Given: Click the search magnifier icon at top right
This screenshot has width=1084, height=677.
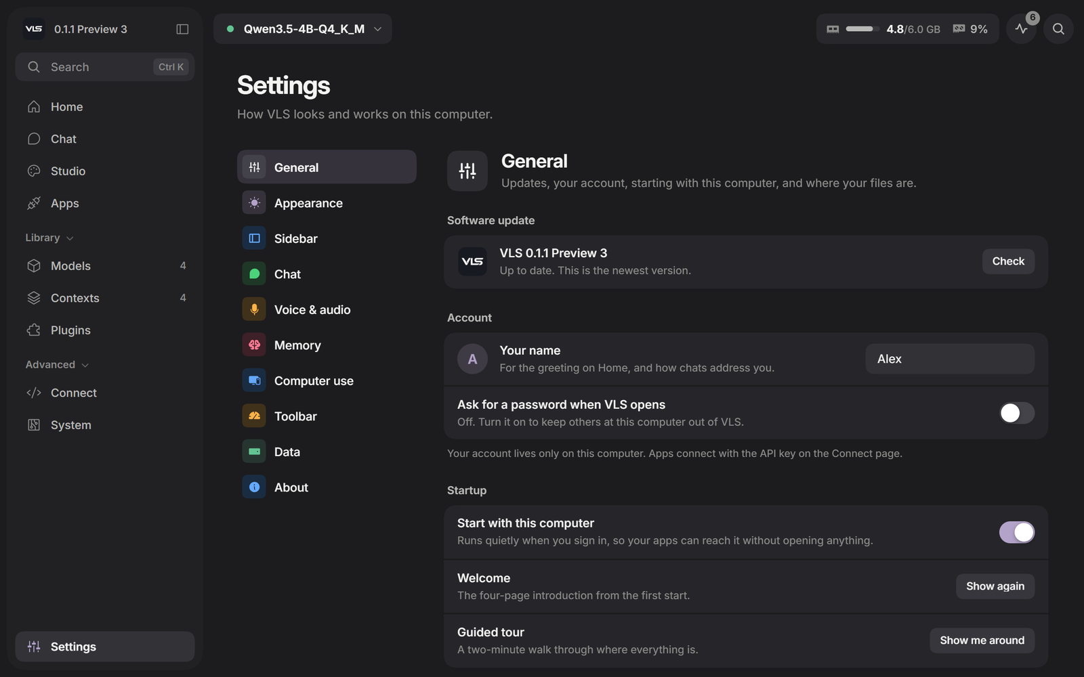Looking at the screenshot, I should [x=1058, y=29].
